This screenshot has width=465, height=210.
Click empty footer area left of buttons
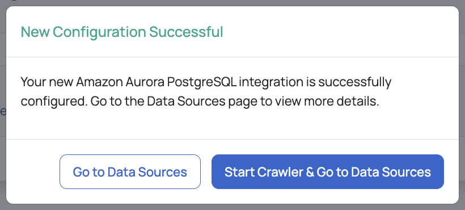point(33,171)
